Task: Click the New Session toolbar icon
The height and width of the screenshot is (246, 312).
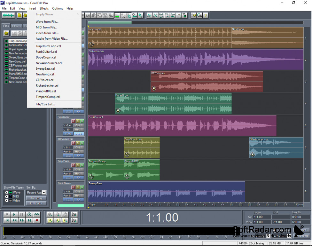Action: coord(19,15)
